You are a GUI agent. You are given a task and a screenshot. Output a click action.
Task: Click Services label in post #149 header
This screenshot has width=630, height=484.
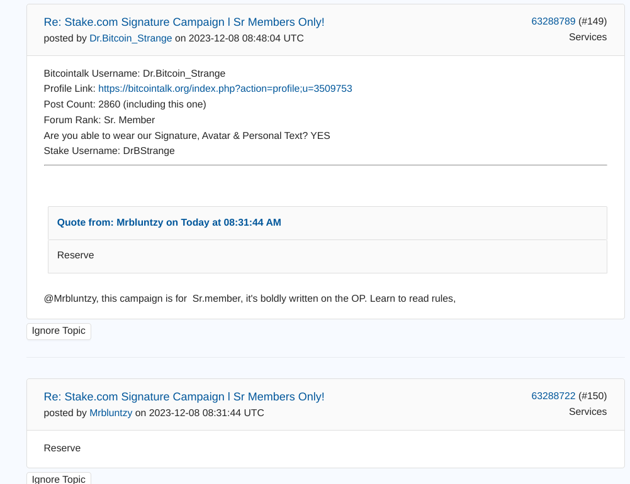pos(588,37)
